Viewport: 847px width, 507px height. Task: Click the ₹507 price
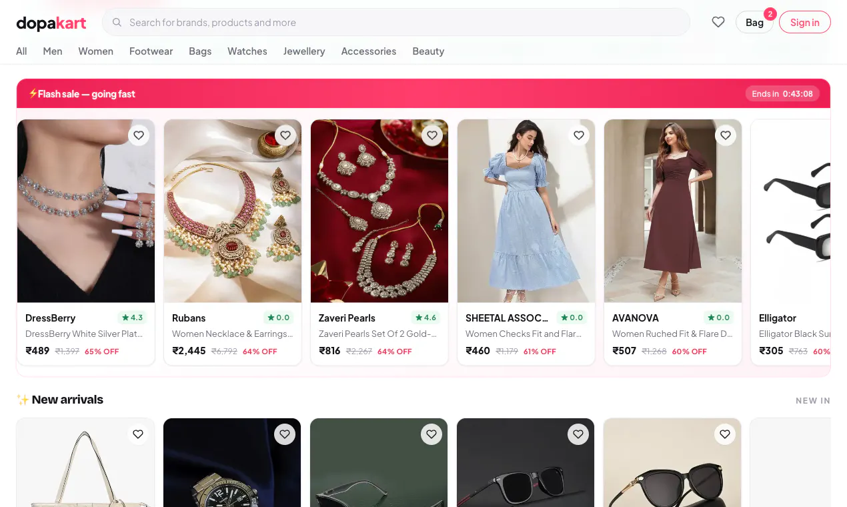(624, 351)
